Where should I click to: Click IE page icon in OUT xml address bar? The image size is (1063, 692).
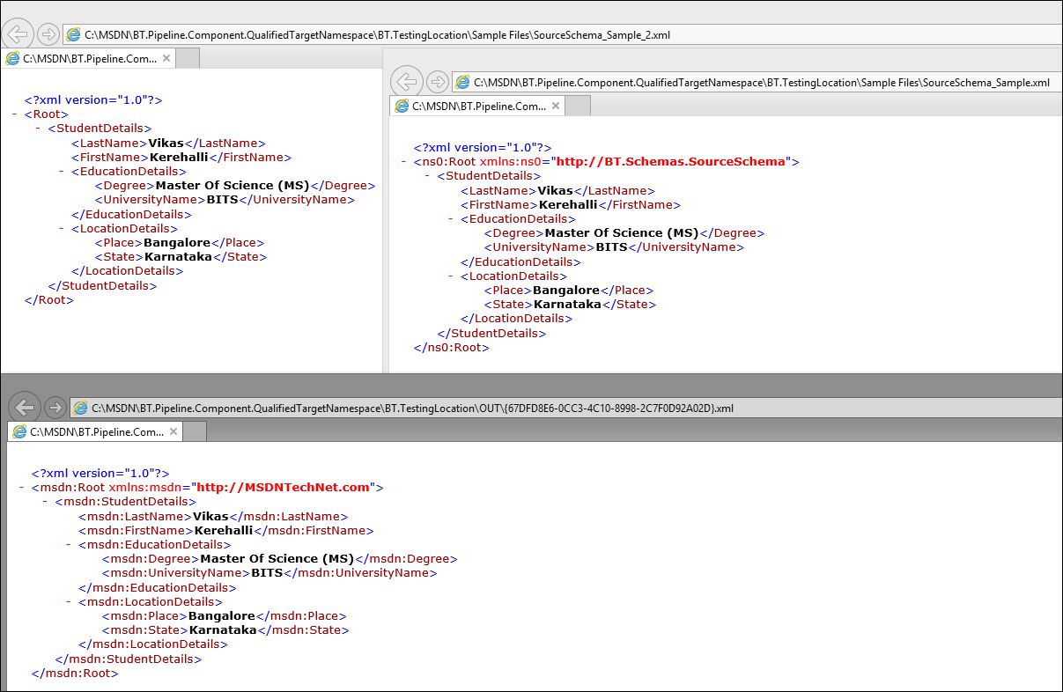coord(80,409)
